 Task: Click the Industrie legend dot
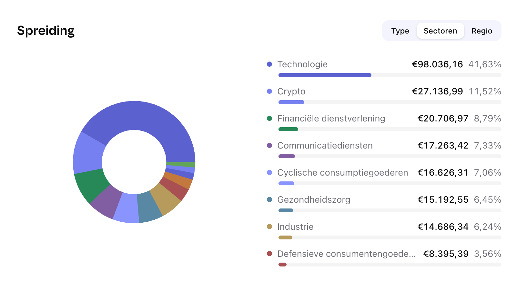pyautogui.click(x=269, y=227)
